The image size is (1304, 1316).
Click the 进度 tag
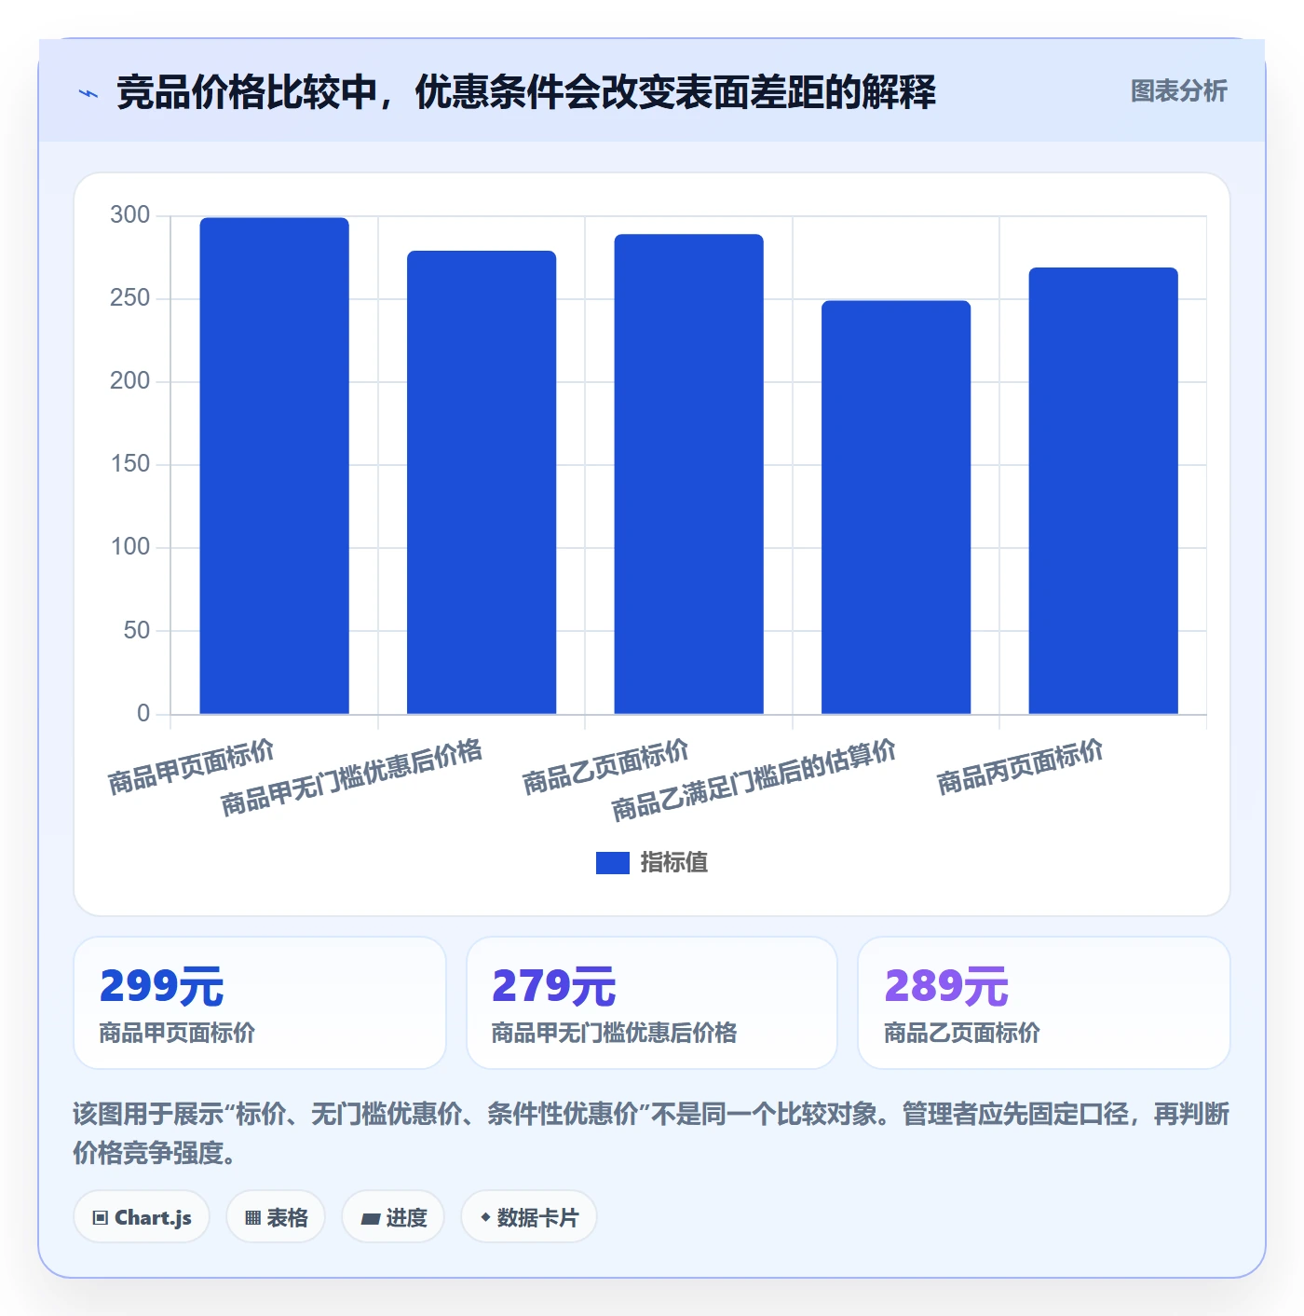click(393, 1217)
